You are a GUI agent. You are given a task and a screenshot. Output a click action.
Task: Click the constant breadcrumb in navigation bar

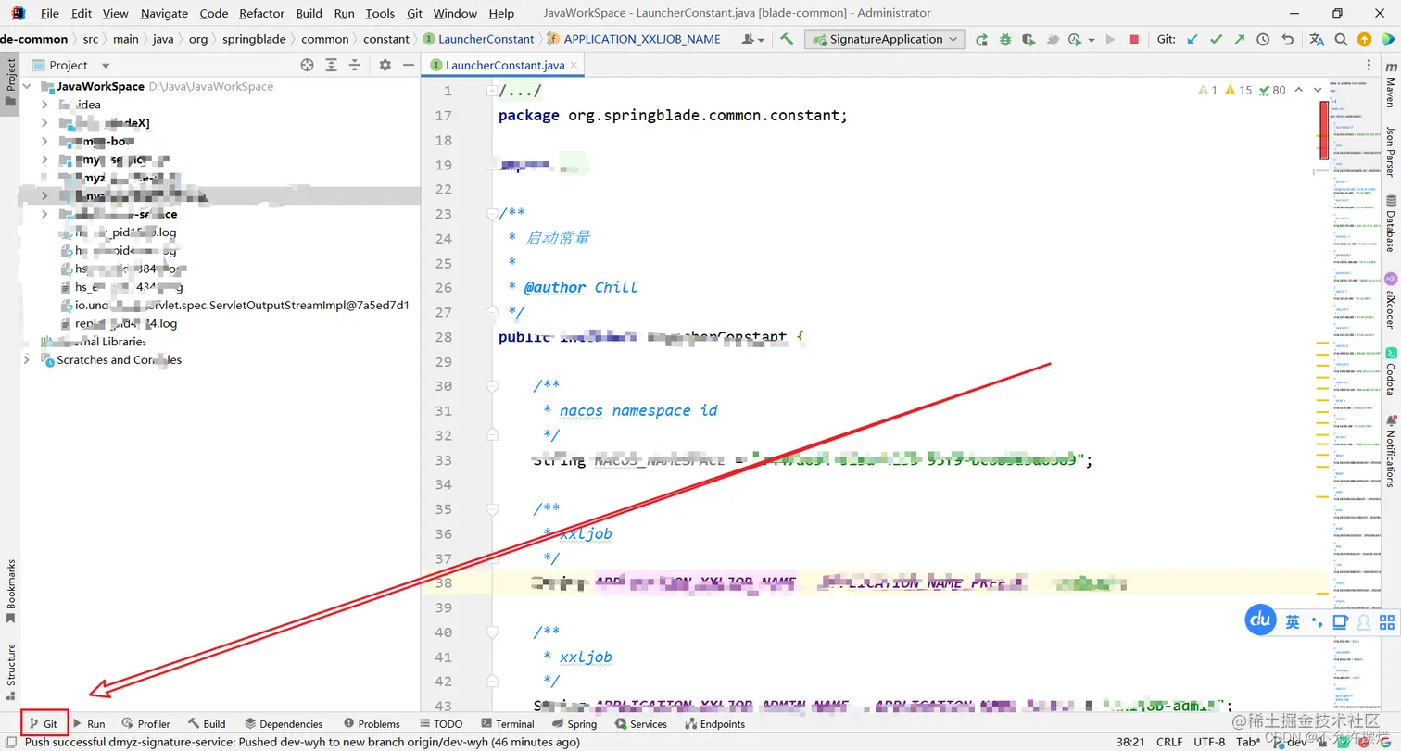tap(385, 39)
